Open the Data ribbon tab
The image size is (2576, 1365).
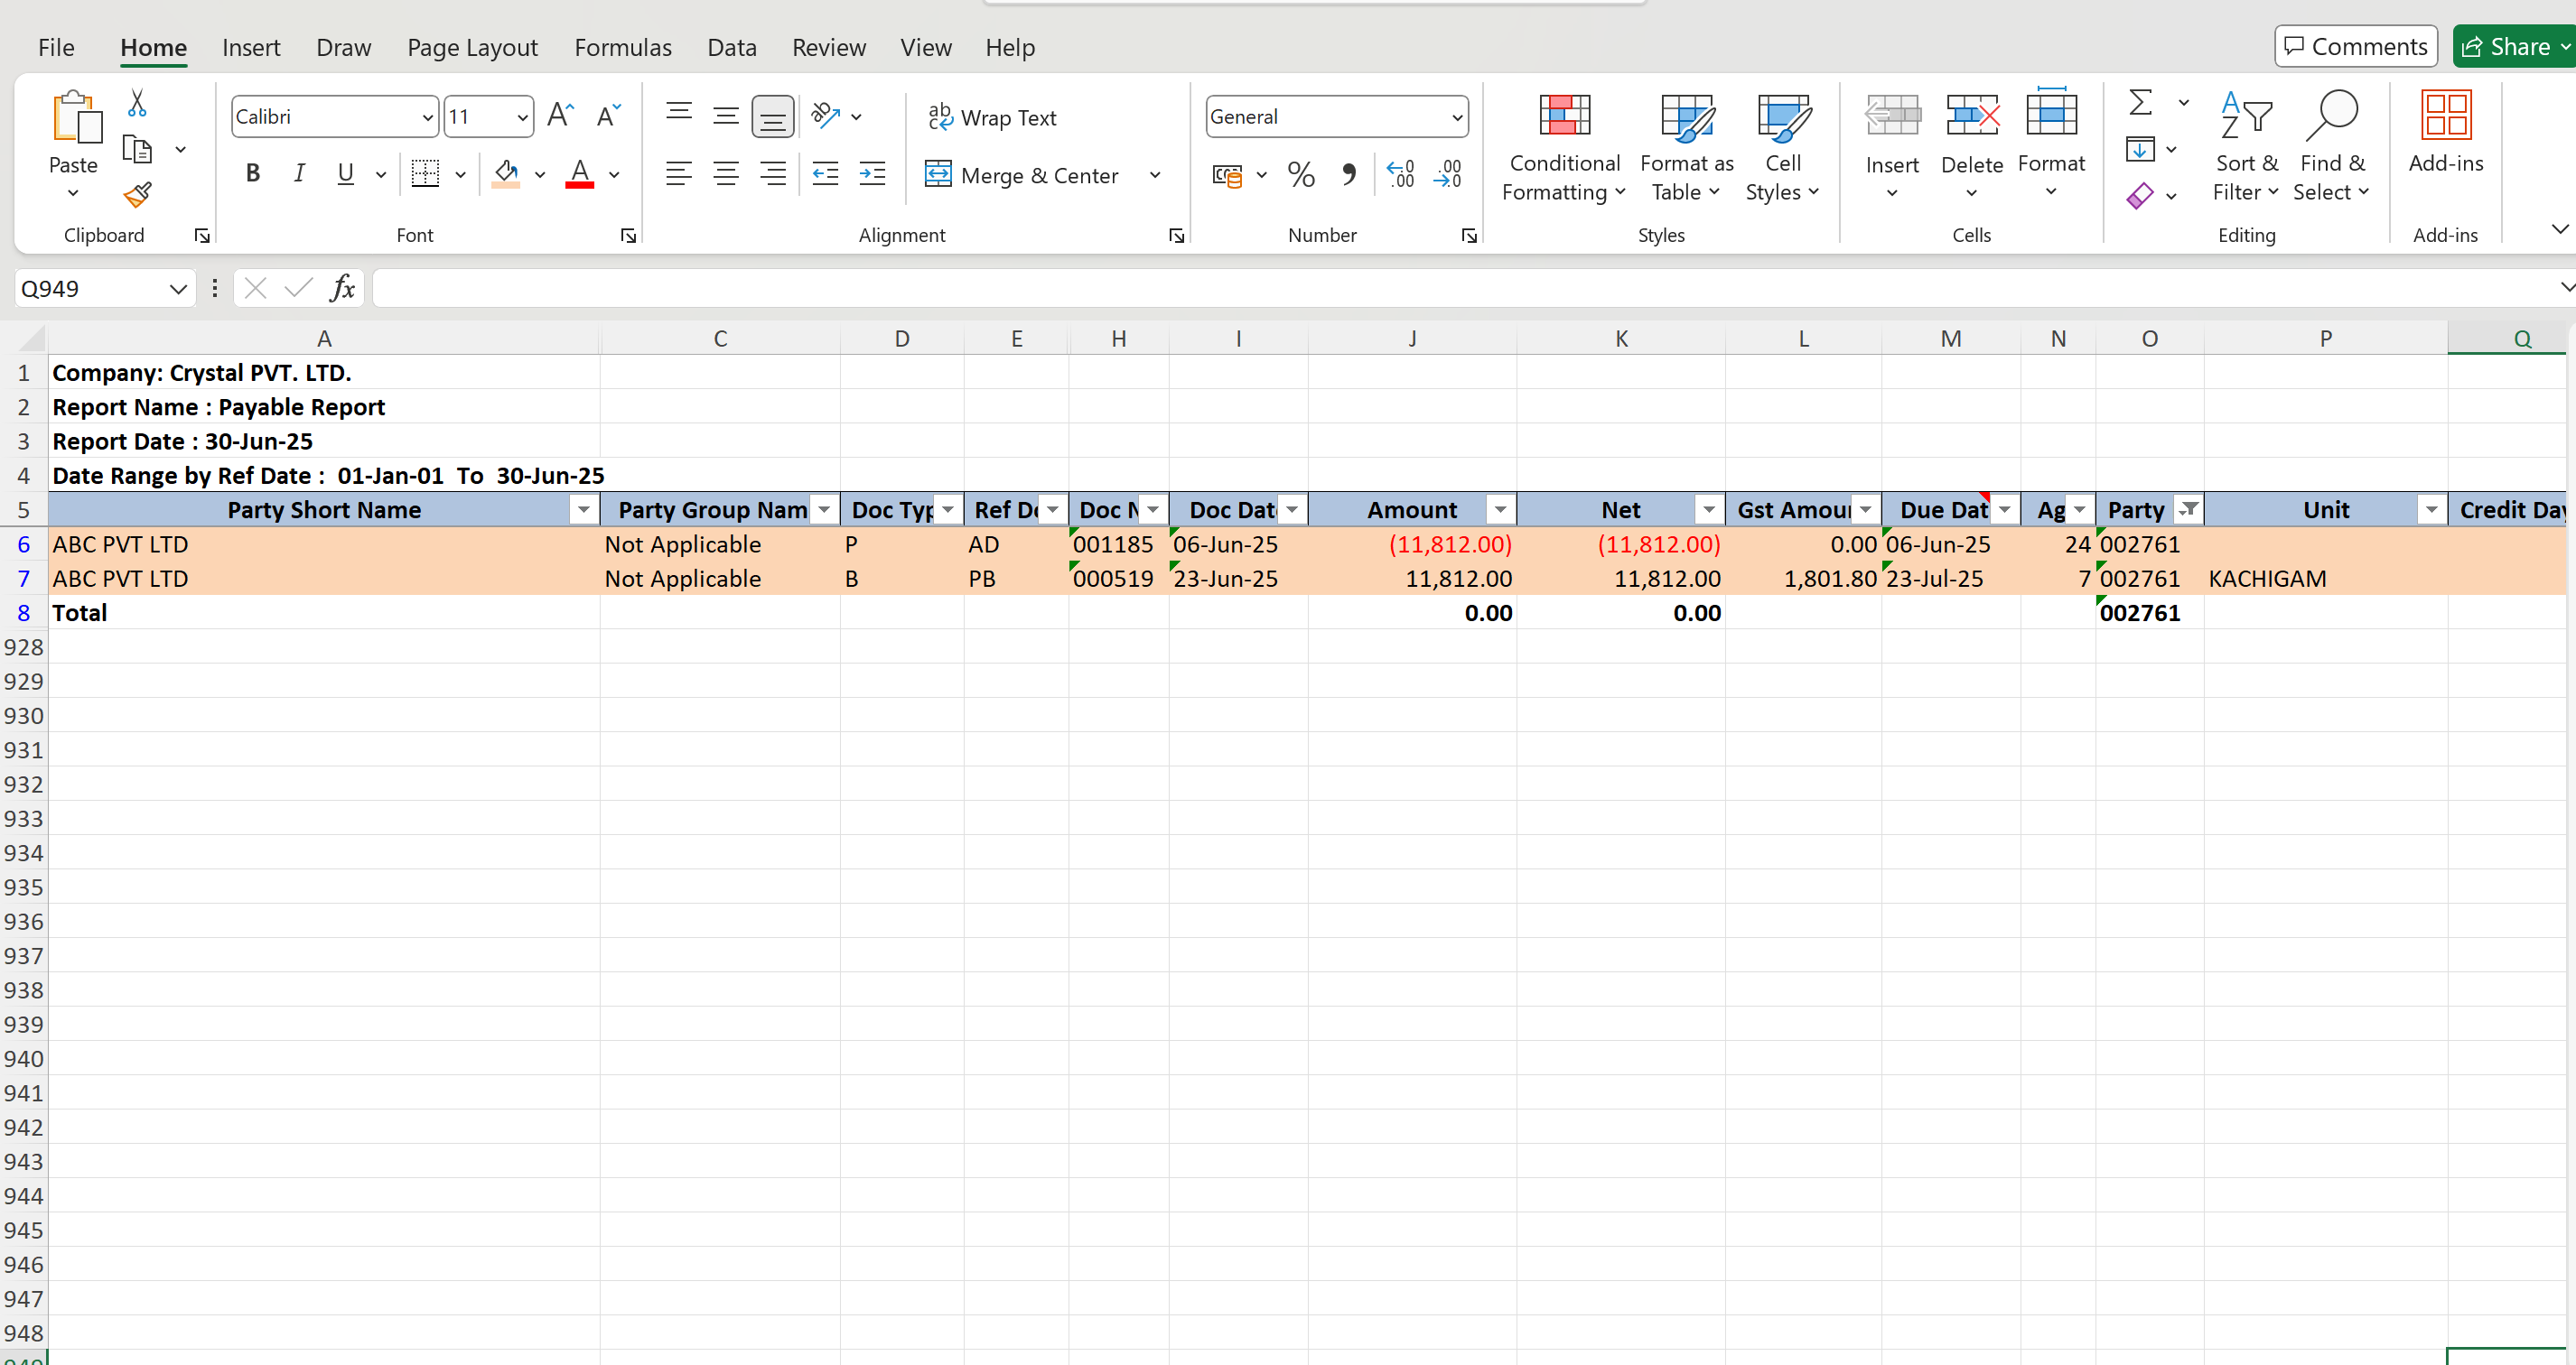pyautogui.click(x=732, y=46)
